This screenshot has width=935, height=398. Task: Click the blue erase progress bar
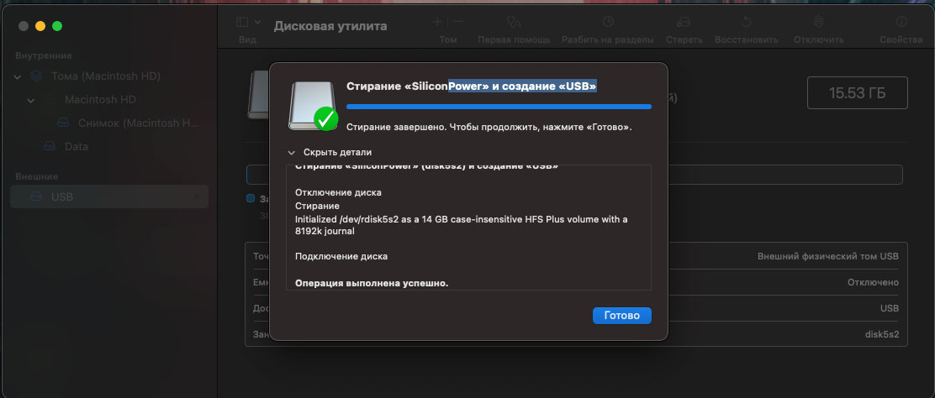[x=499, y=107]
